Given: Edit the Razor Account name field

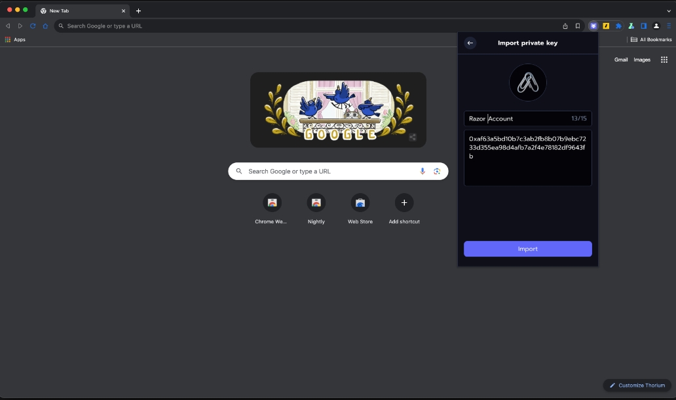Looking at the screenshot, I should [x=528, y=118].
